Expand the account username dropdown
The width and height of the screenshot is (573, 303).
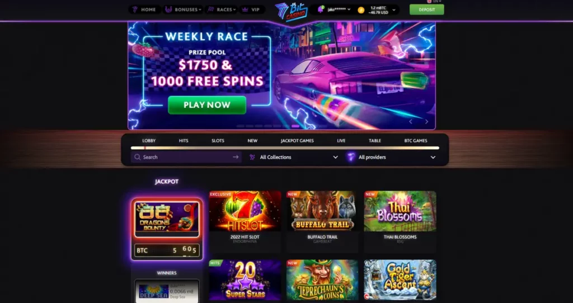point(339,10)
